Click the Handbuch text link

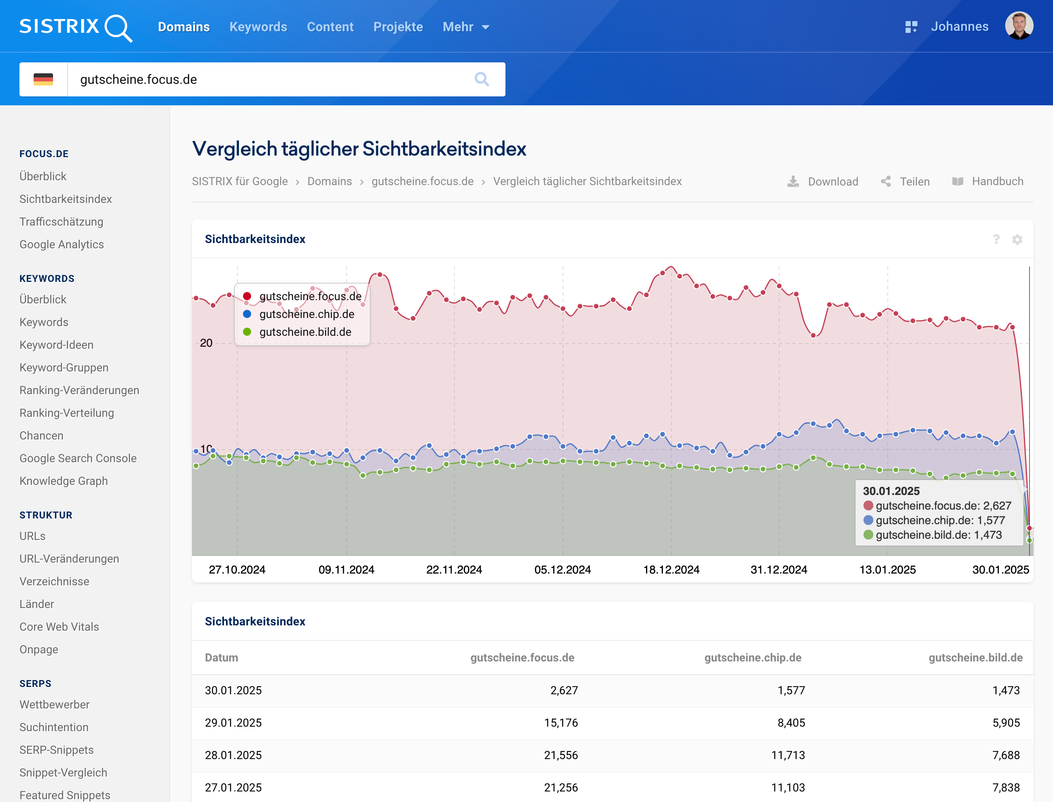998,181
